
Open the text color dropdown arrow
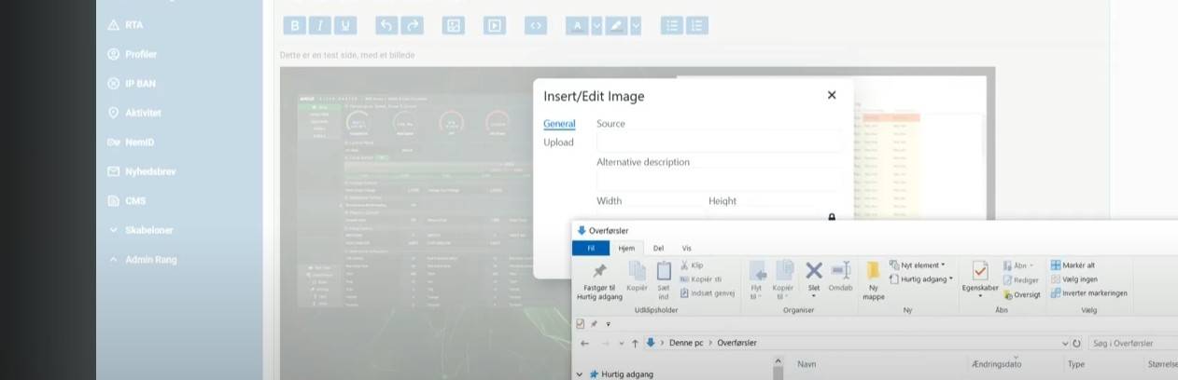tap(596, 26)
